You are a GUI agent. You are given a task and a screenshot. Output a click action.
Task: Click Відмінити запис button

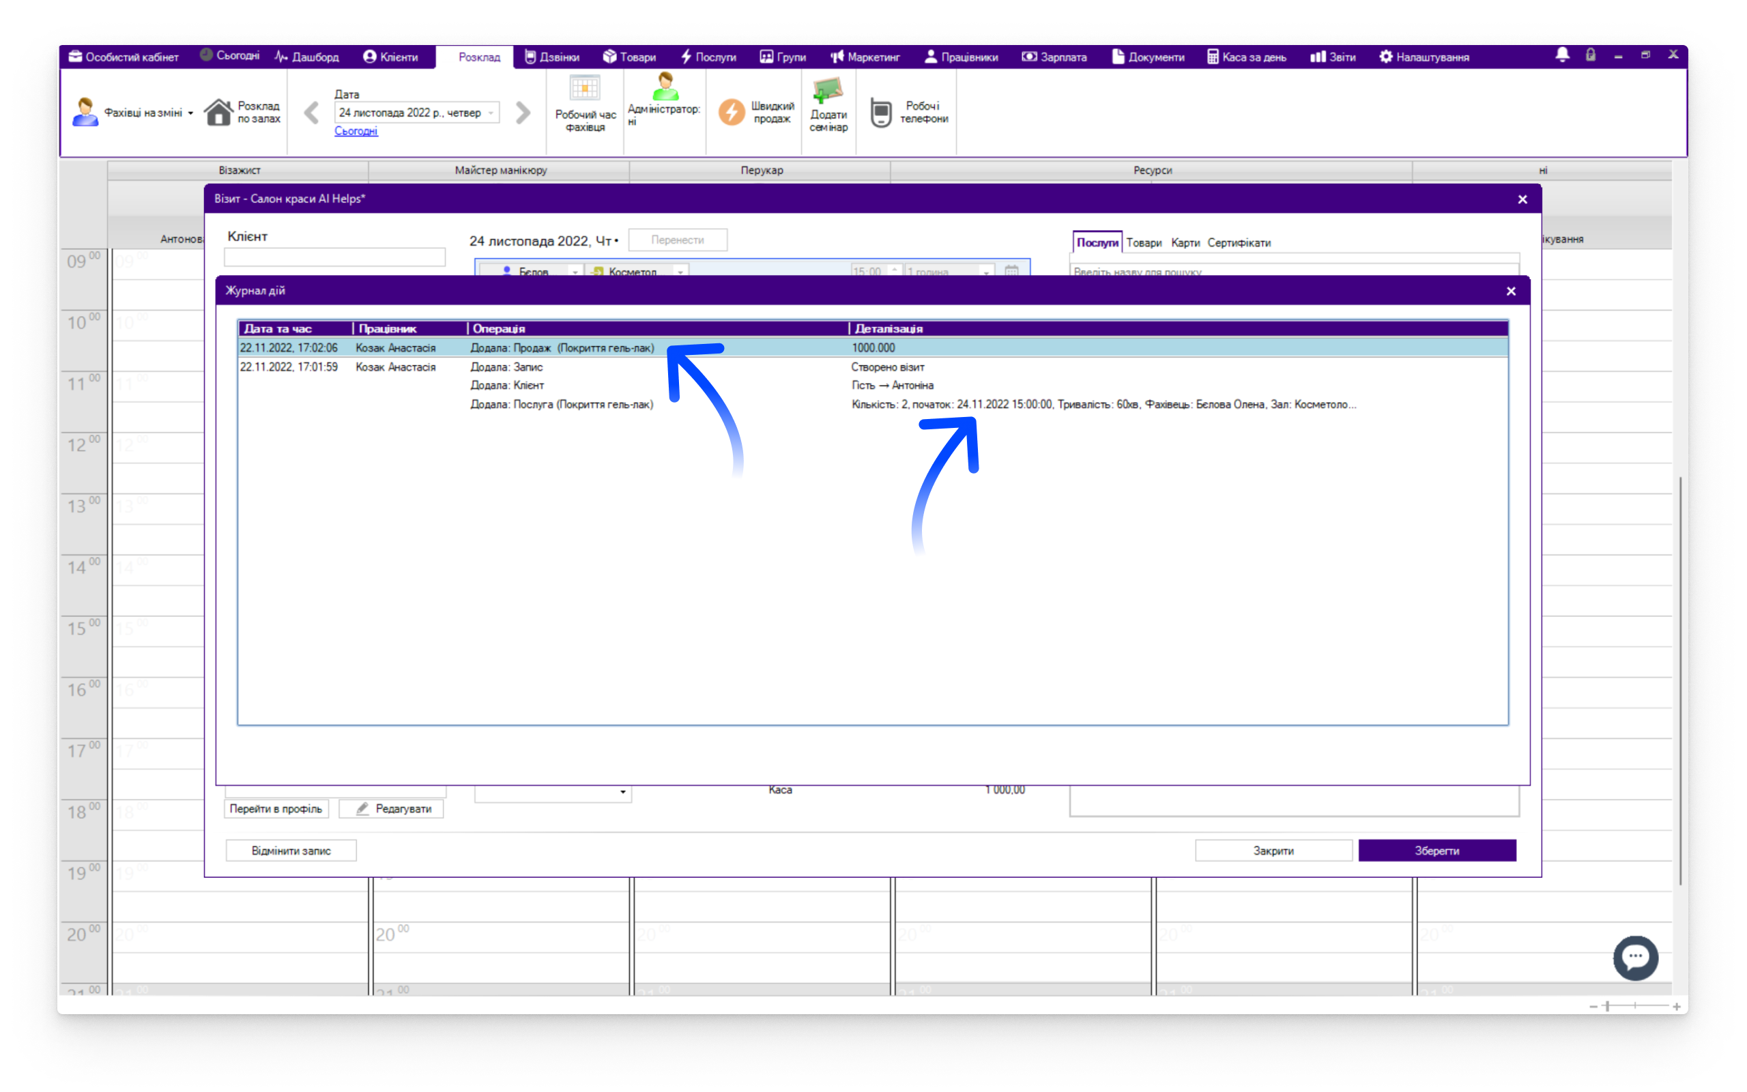tap(291, 851)
